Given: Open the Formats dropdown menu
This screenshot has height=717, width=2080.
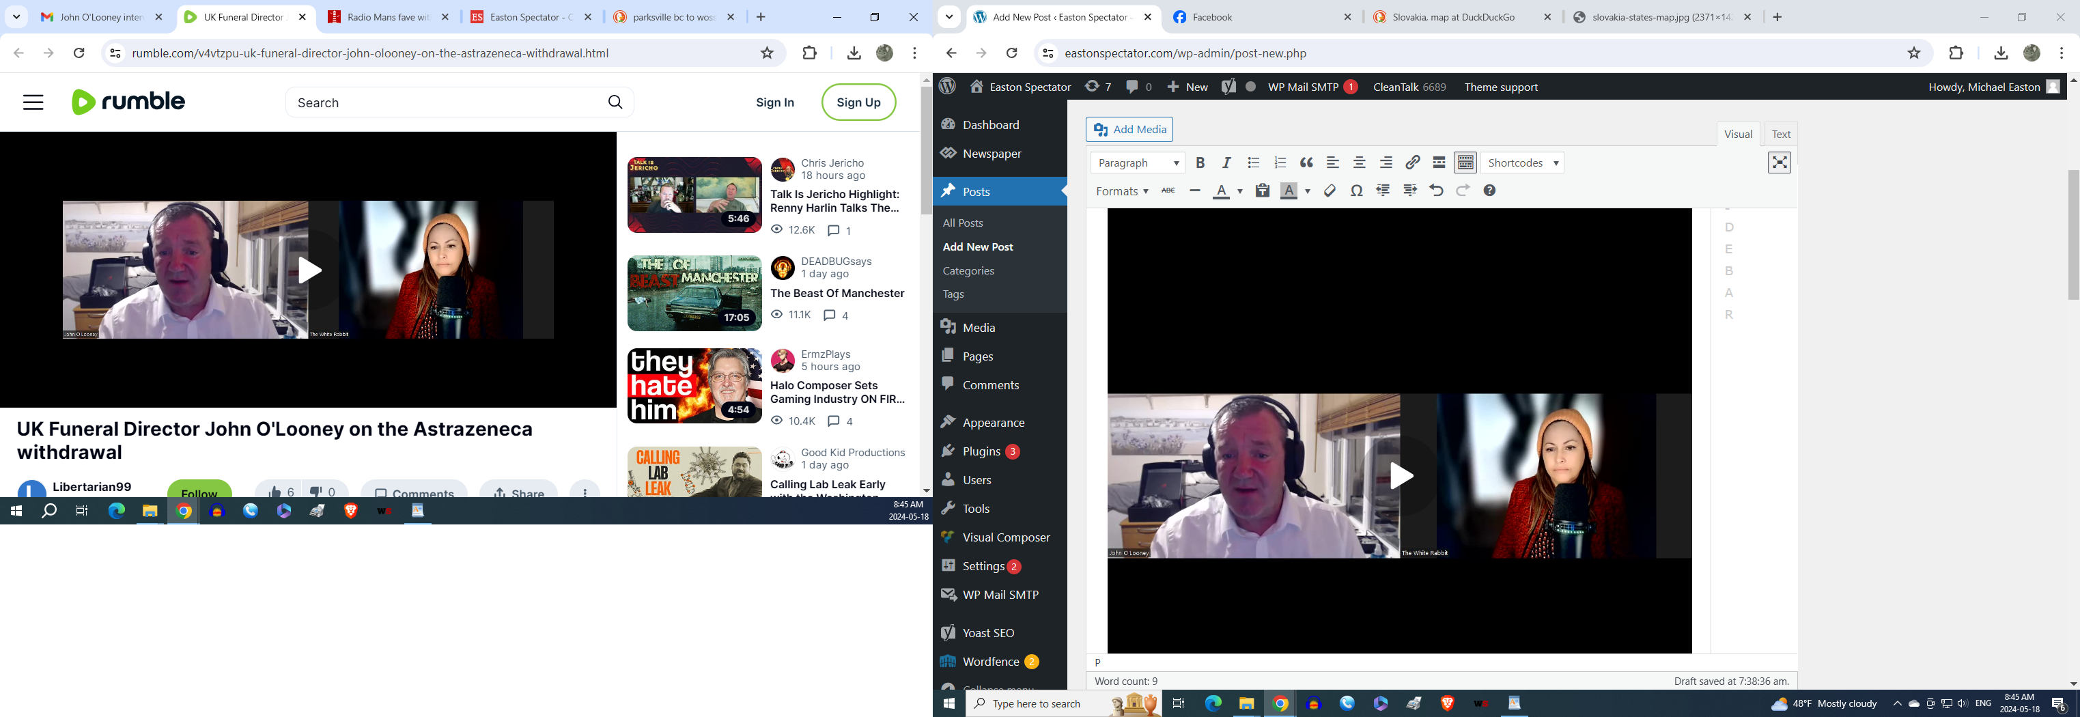Looking at the screenshot, I should pos(1121,191).
